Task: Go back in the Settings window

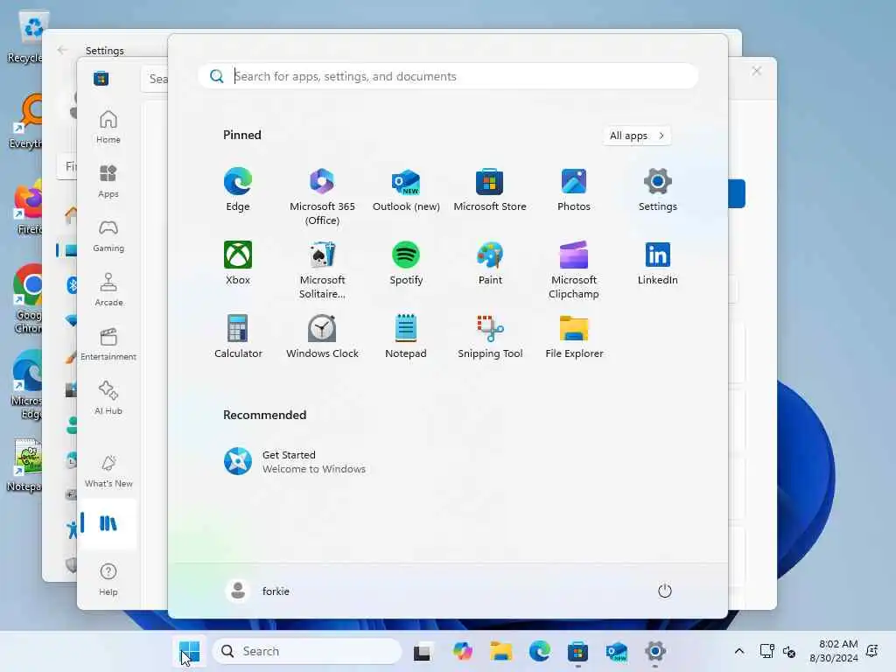Action: click(x=62, y=50)
